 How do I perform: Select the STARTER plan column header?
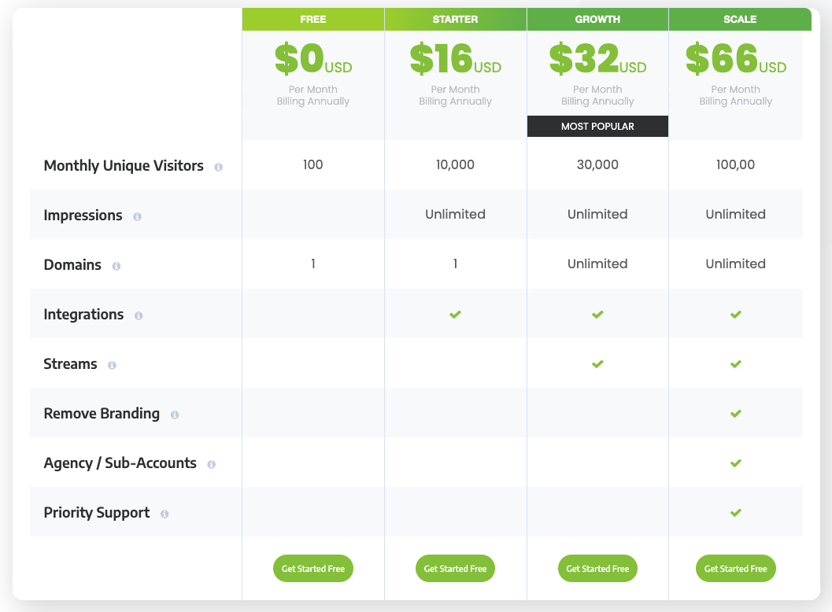click(455, 20)
